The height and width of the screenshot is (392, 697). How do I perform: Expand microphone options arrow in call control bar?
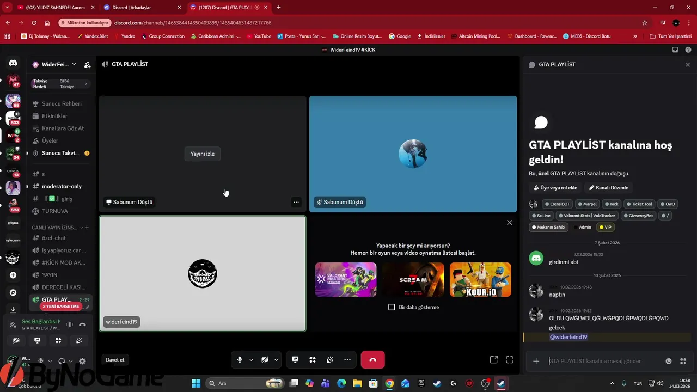pos(251,360)
